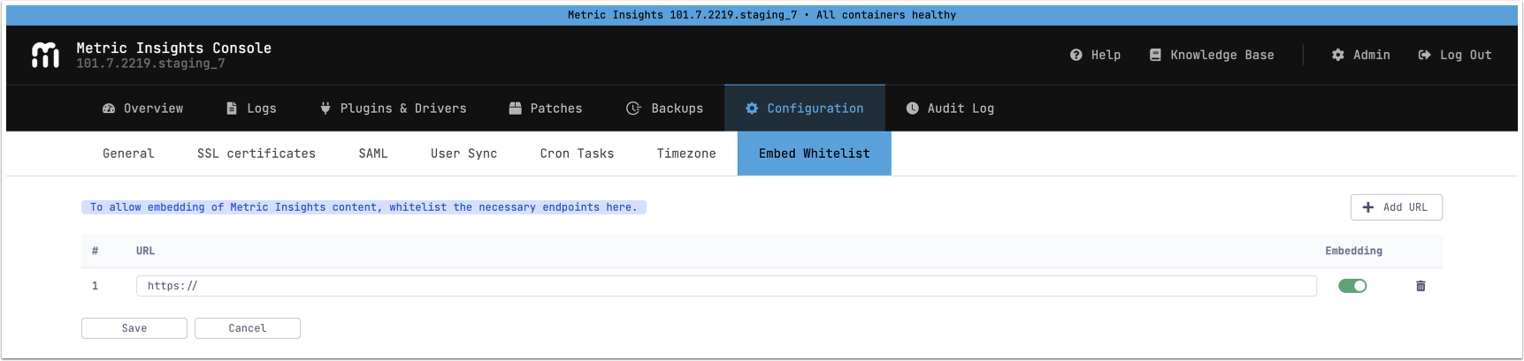Toggle the Embedding switch for URL 1

coord(1352,286)
